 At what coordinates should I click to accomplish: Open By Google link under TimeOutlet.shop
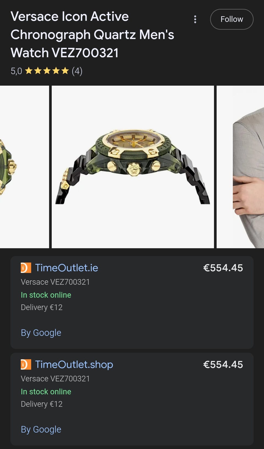pyautogui.click(x=41, y=429)
